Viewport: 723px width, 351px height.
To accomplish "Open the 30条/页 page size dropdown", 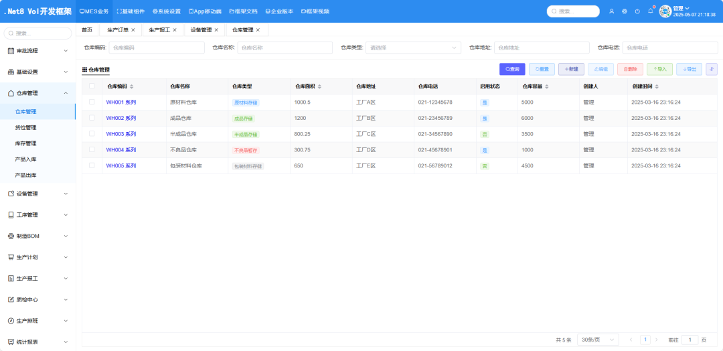I will [598, 340].
